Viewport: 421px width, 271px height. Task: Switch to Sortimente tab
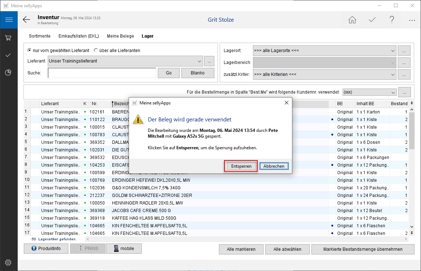(x=40, y=36)
